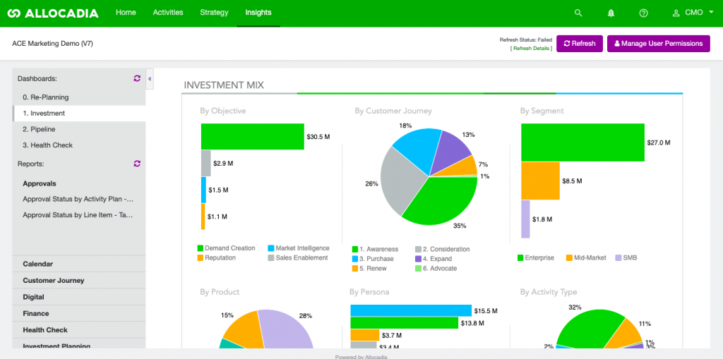Open the notifications bell
723x359 pixels.
[611, 13]
